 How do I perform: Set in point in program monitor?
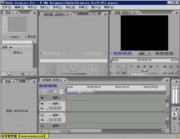pos(111,66)
